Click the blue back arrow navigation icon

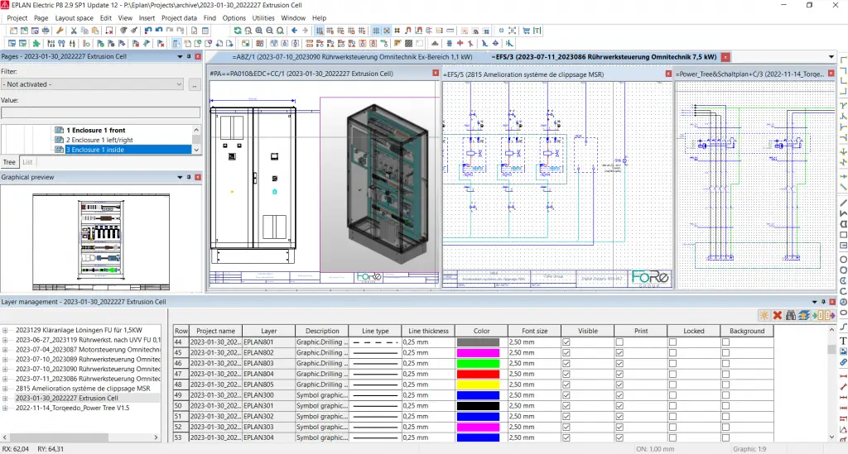point(294,31)
